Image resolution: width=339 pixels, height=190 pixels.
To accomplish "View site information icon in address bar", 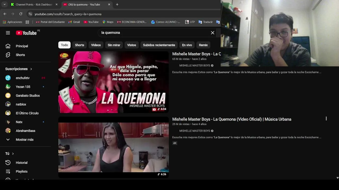I will tap(30, 14).
